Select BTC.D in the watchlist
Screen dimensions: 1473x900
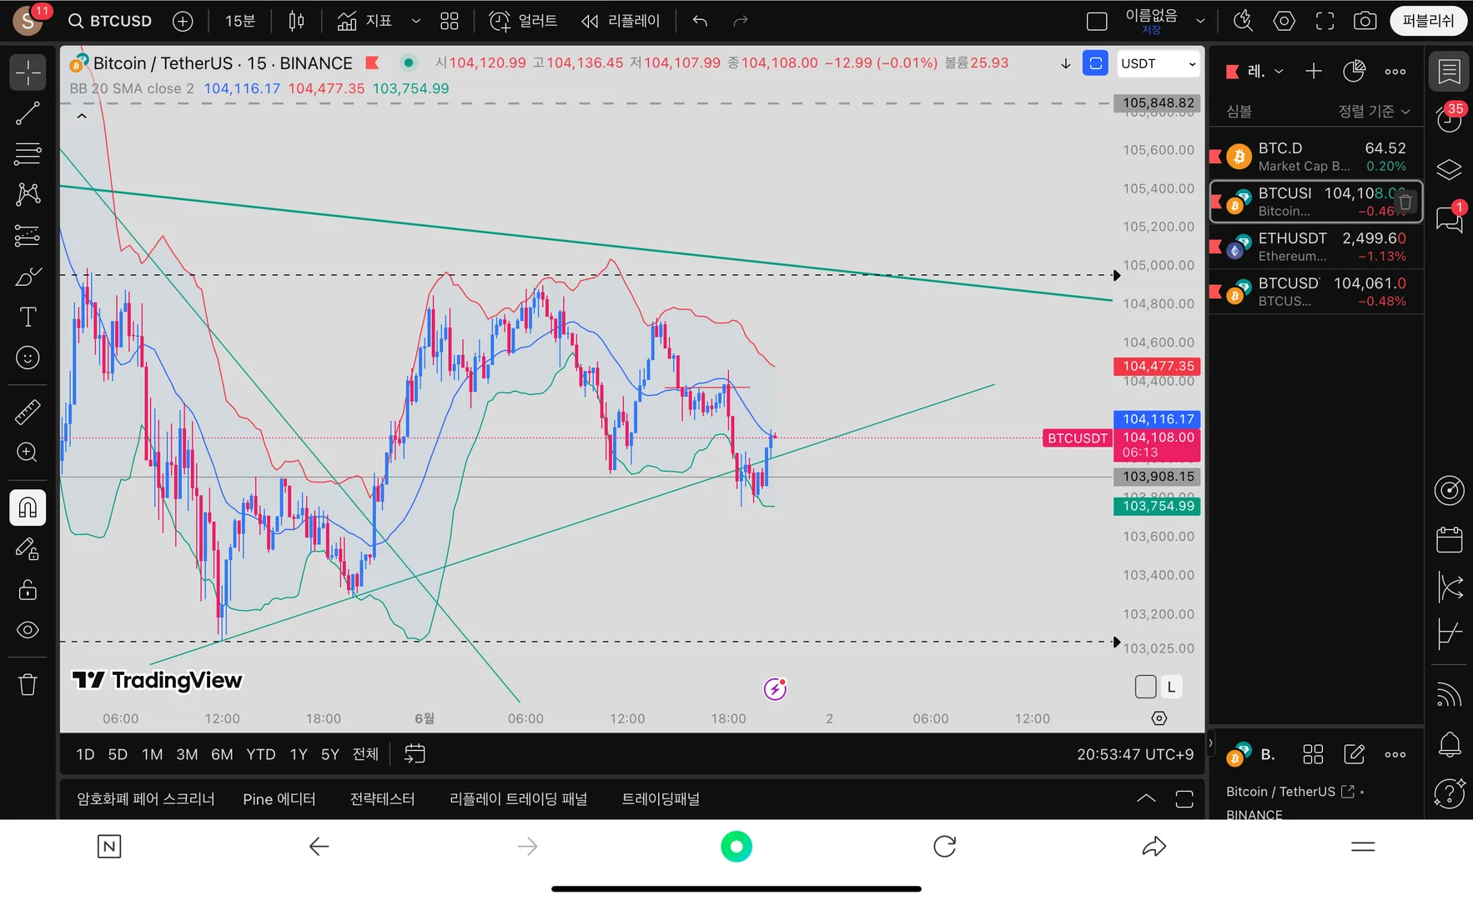(1316, 157)
